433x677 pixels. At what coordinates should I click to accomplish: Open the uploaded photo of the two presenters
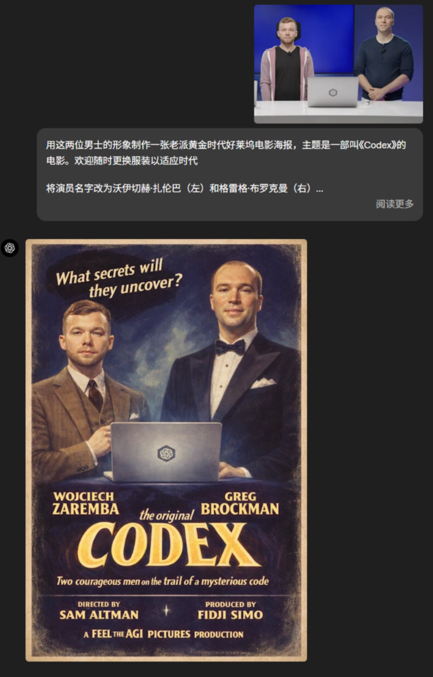338,64
